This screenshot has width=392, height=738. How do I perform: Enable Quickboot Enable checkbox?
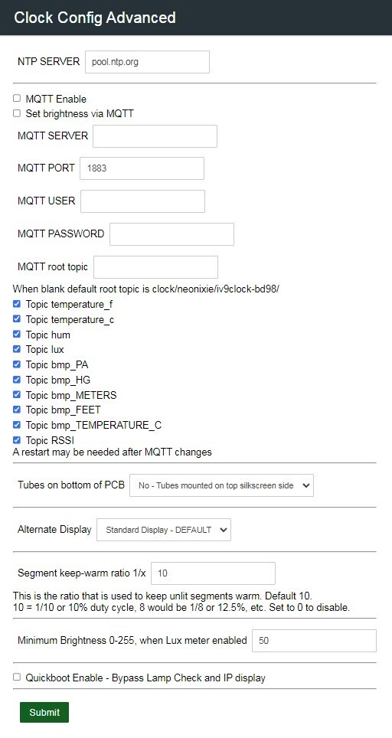[17, 678]
